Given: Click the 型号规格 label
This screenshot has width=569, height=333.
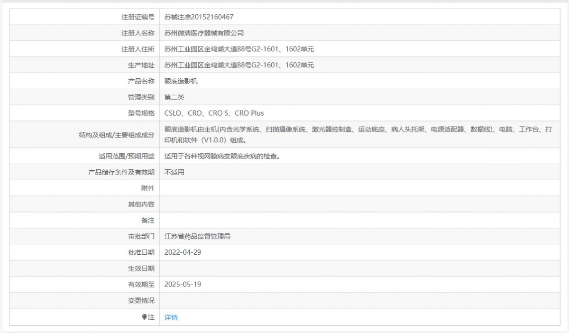Looking at the screenshot, I should point(141,113).
